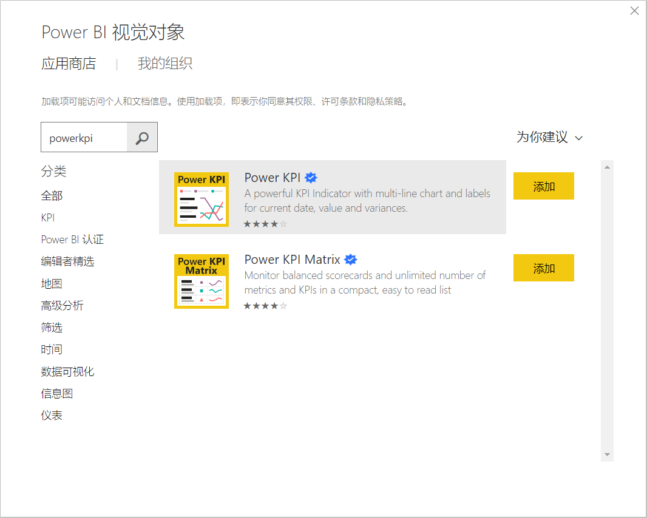Switch to the 我的组织 tab
This screenshot has height=518, width=647.
165,64
